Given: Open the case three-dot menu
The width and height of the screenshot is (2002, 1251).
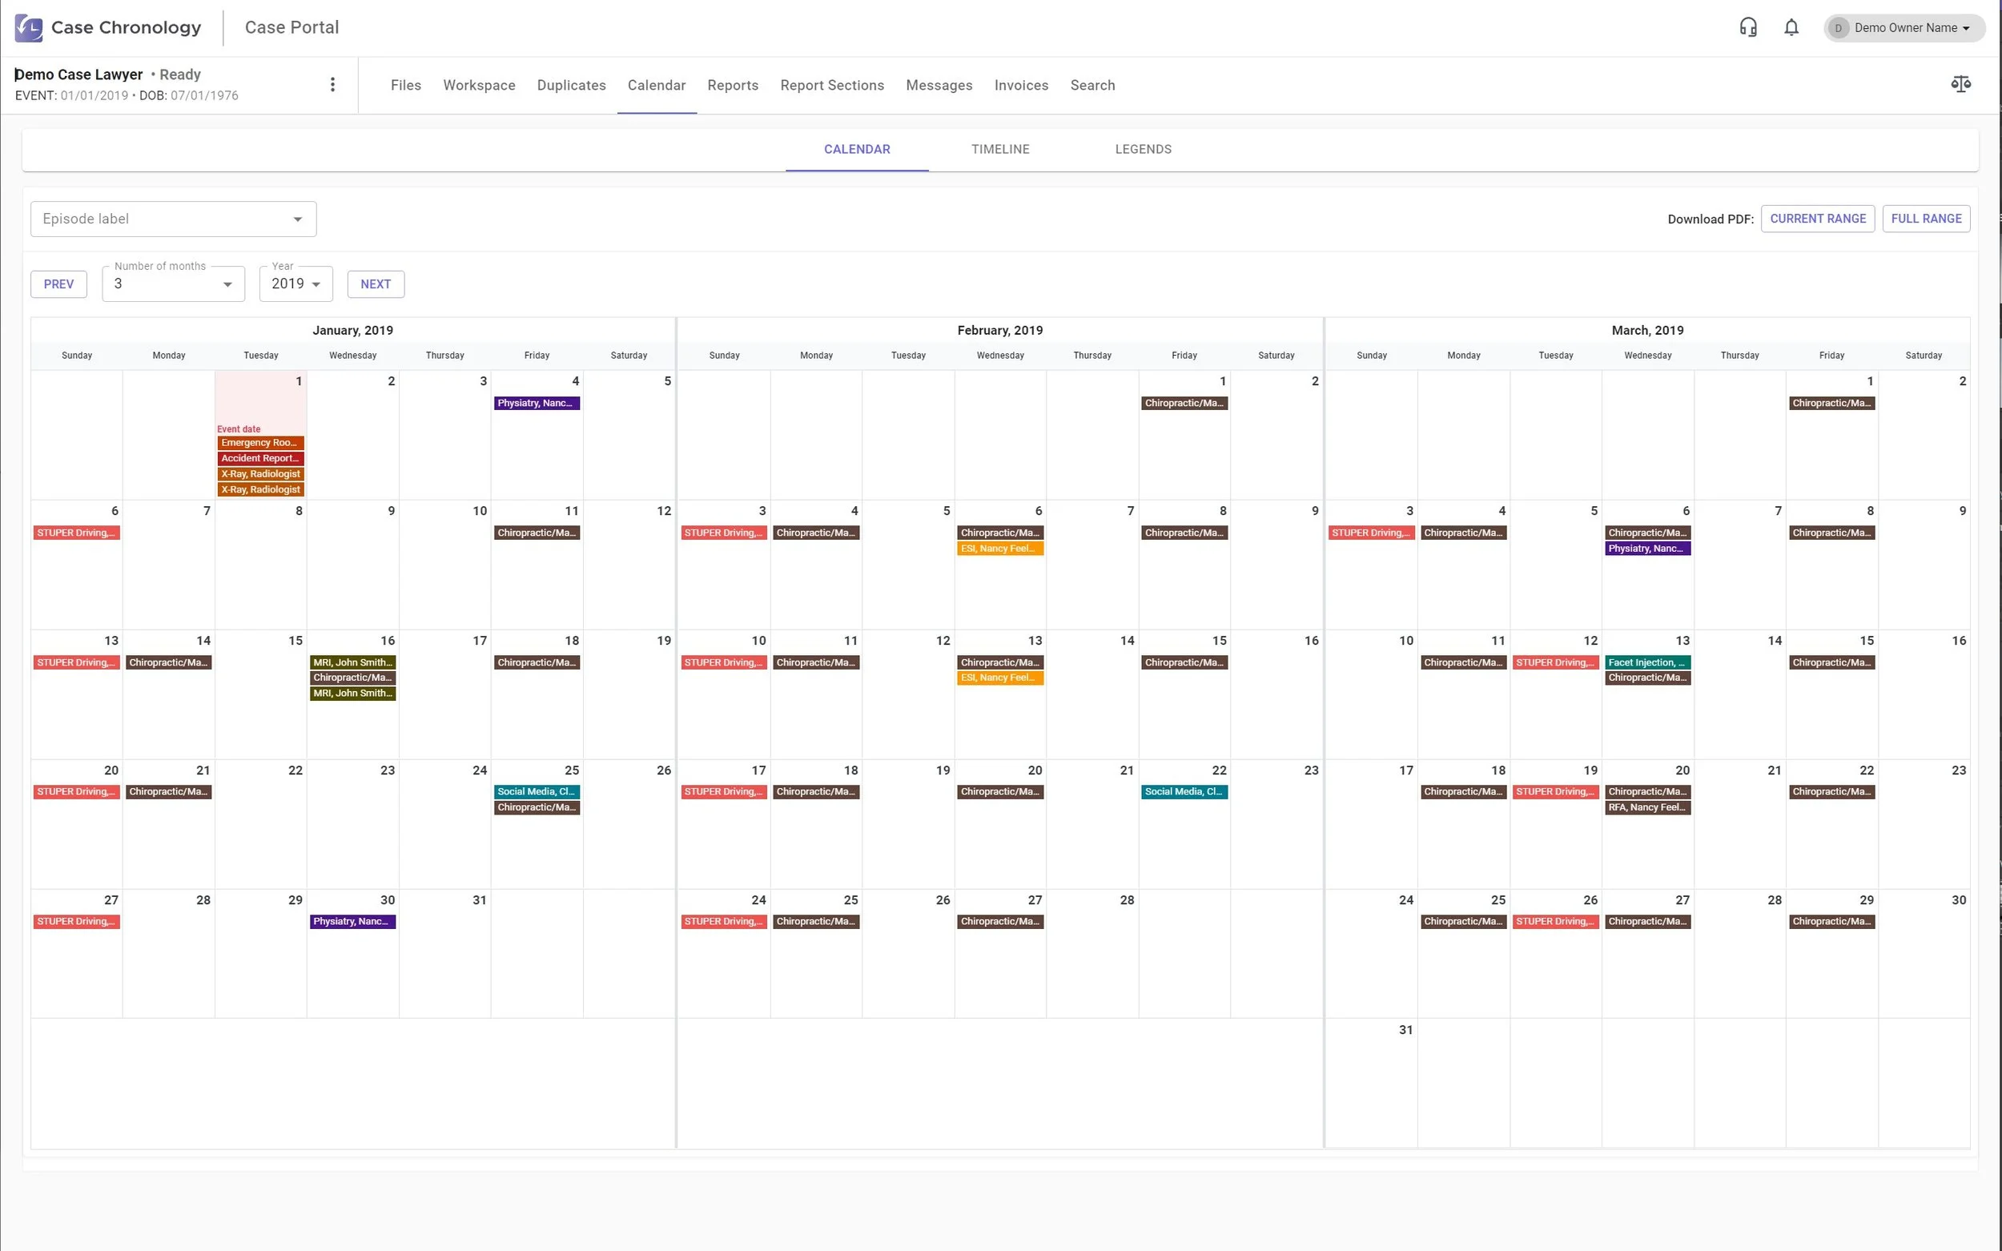Looking at the screenshot, I should tap(332, 84).
